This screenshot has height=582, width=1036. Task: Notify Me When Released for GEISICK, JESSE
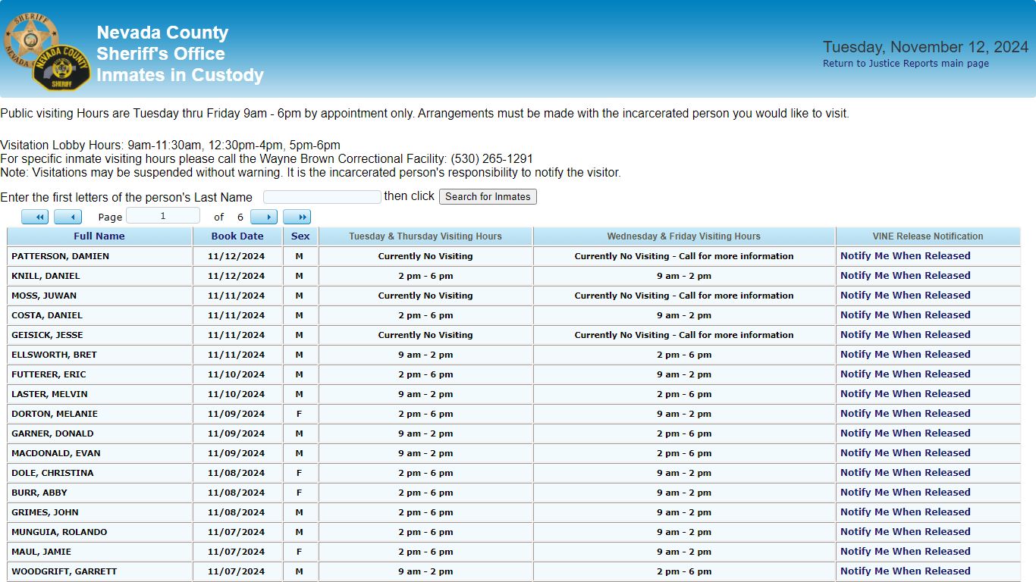(905, 335)
